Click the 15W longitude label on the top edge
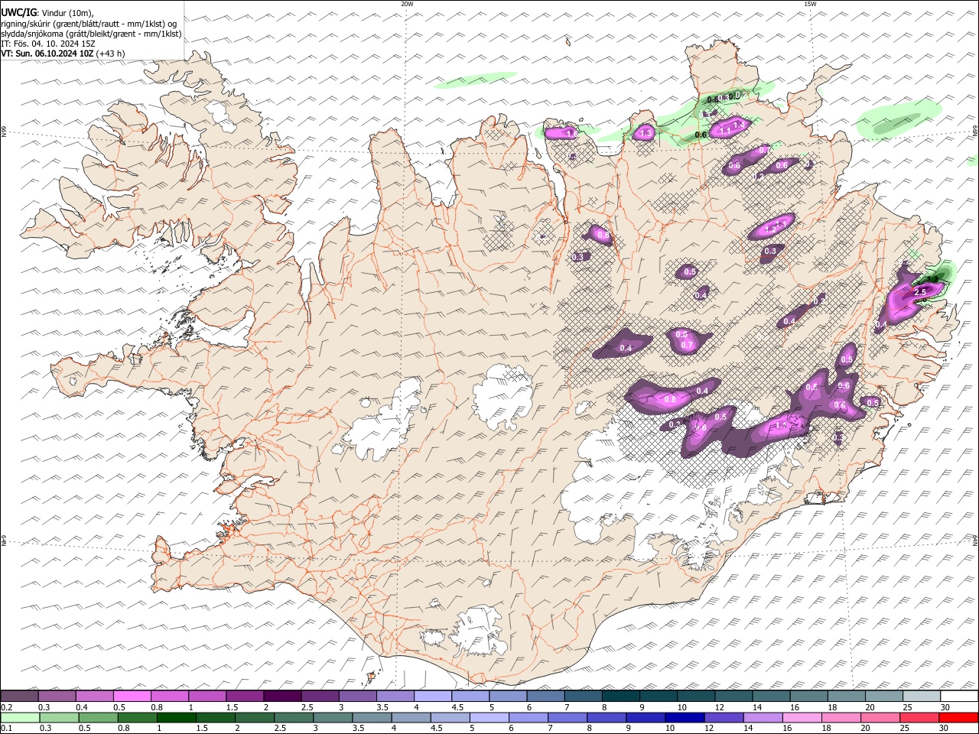The image size is (979, 734). (x=810, y=4)
